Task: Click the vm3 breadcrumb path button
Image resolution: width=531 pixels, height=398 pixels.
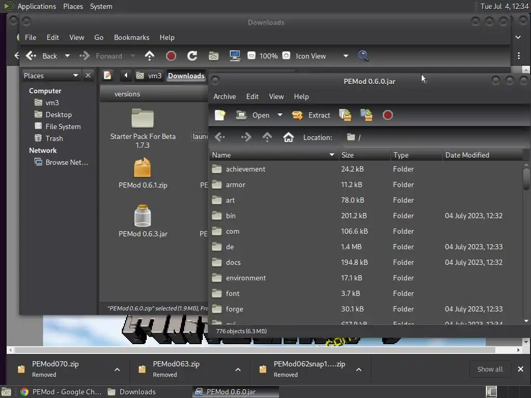Action: [149, 76]
